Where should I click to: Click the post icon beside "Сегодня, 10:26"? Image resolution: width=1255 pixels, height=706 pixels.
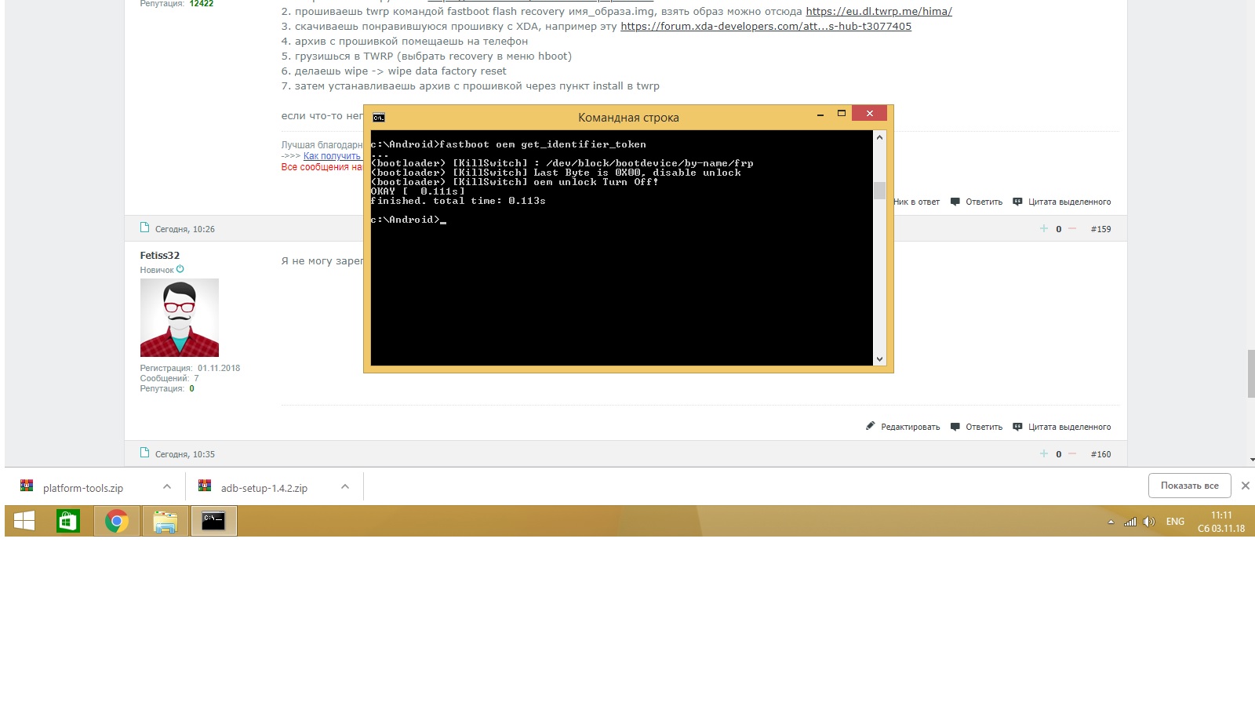coord(144,227)
